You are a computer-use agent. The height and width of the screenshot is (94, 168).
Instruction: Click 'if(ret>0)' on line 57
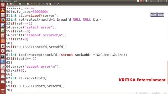19,39
